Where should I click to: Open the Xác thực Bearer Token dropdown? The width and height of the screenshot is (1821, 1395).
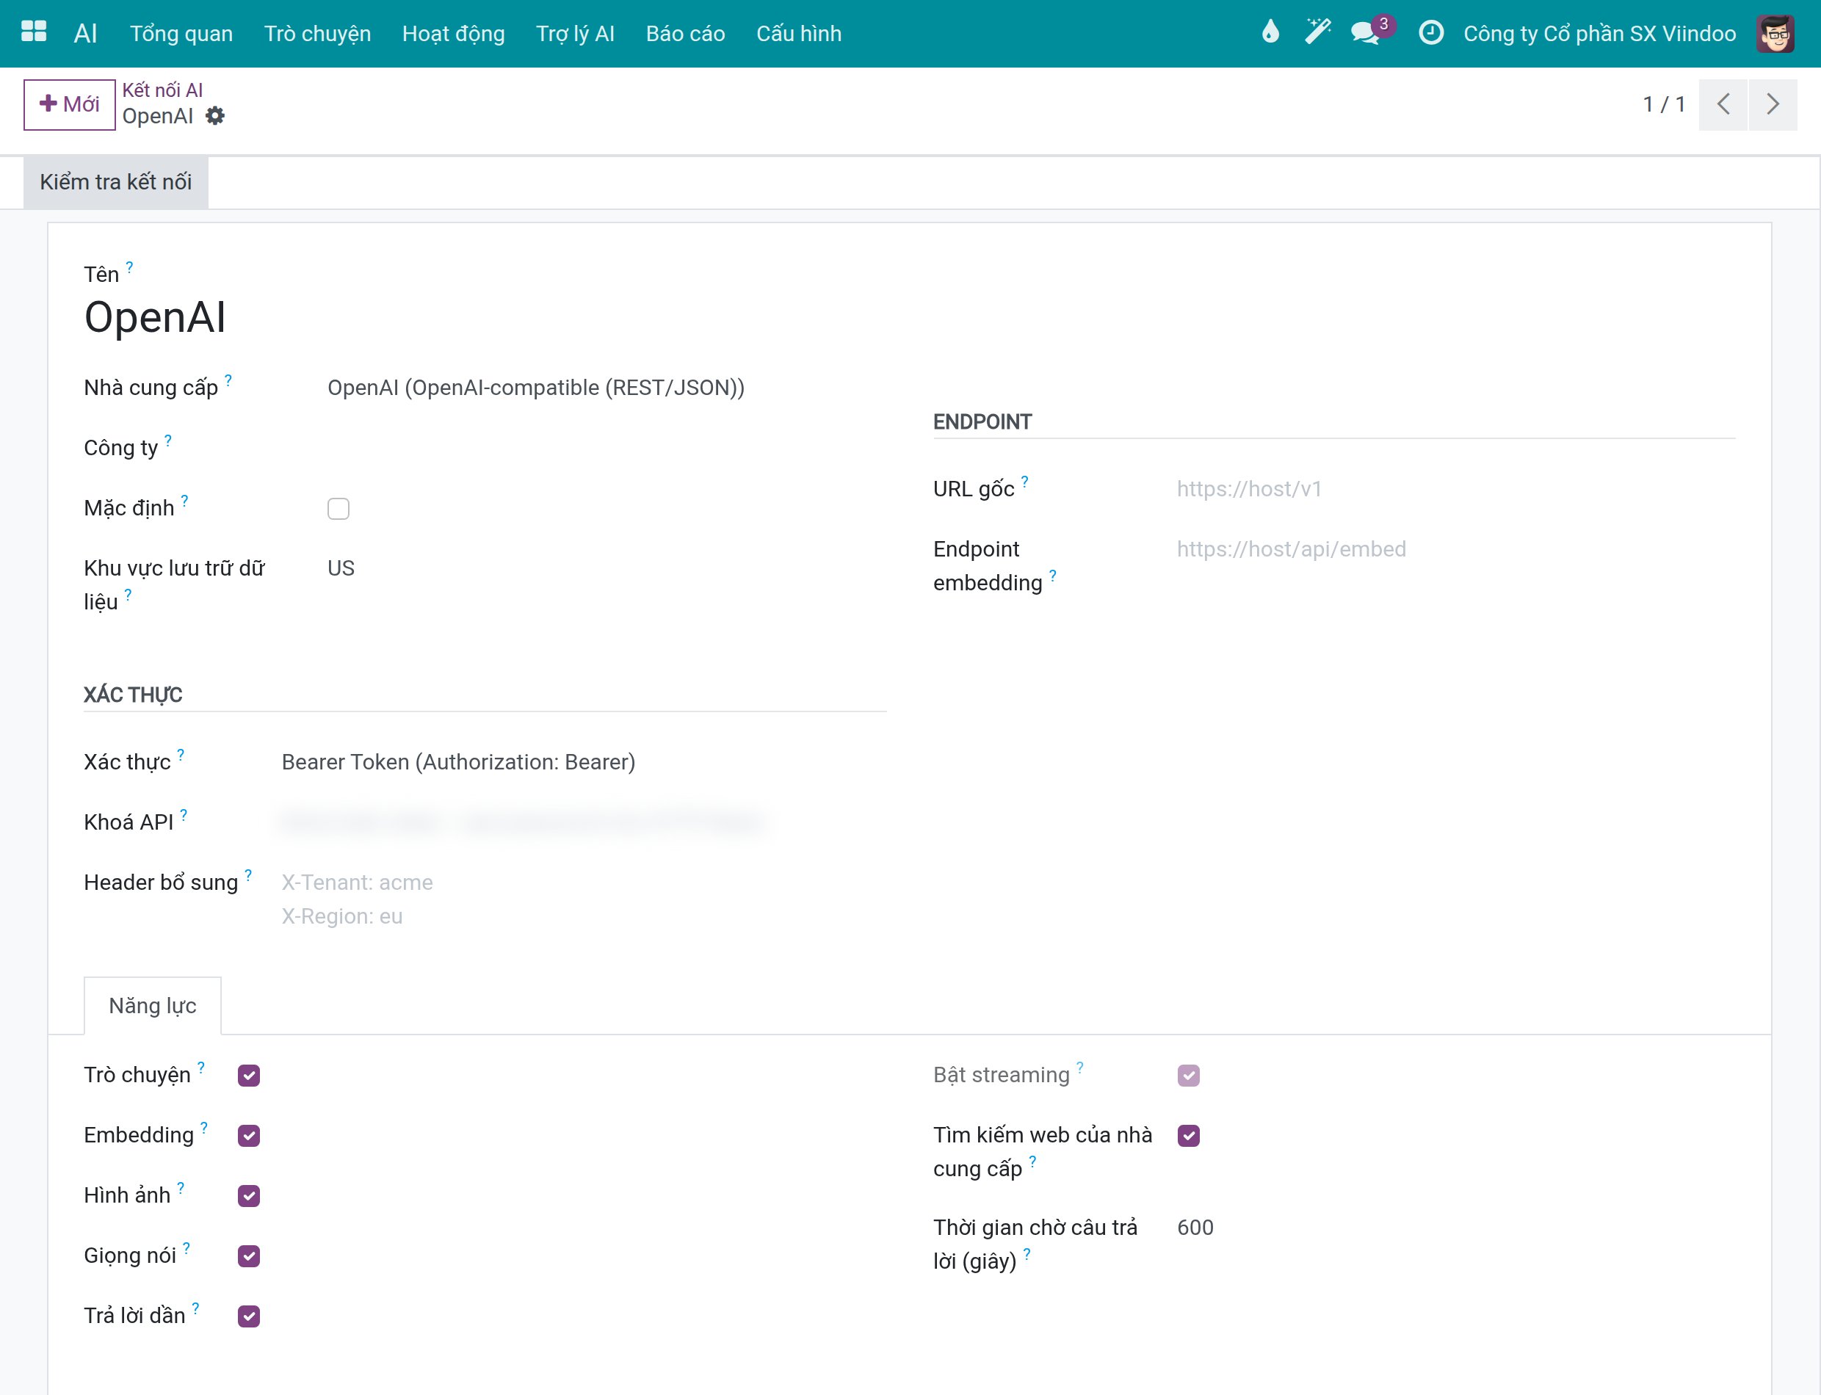click(x=583, y=762)
